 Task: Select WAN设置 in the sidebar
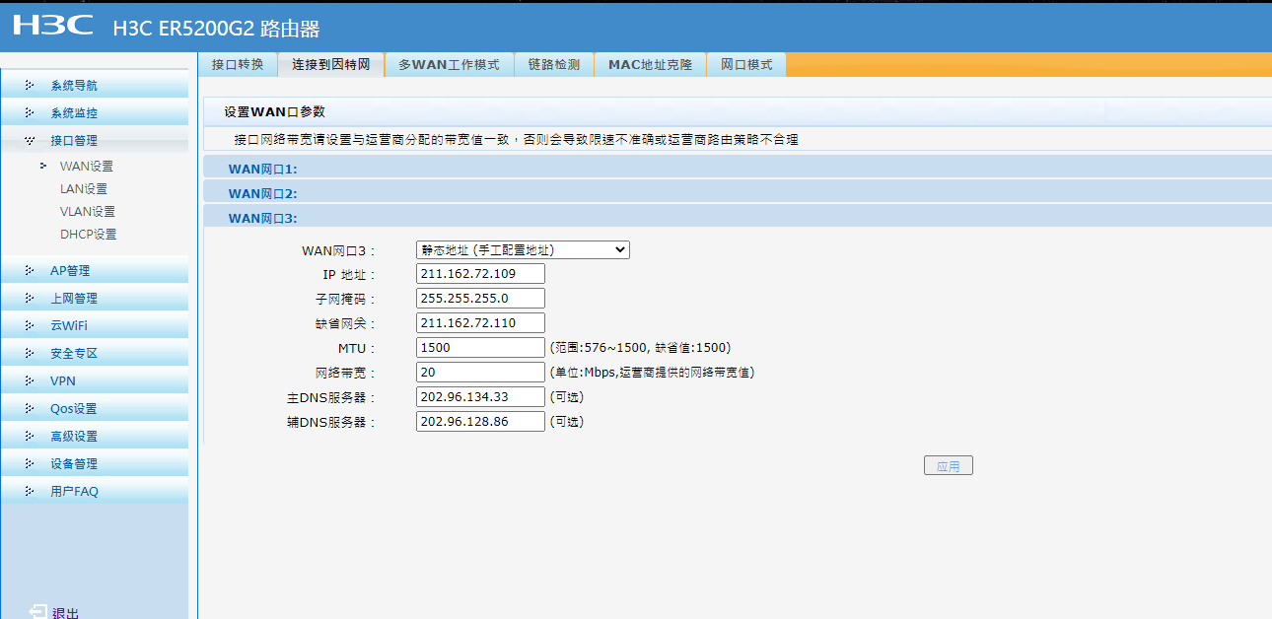point(87,167)
